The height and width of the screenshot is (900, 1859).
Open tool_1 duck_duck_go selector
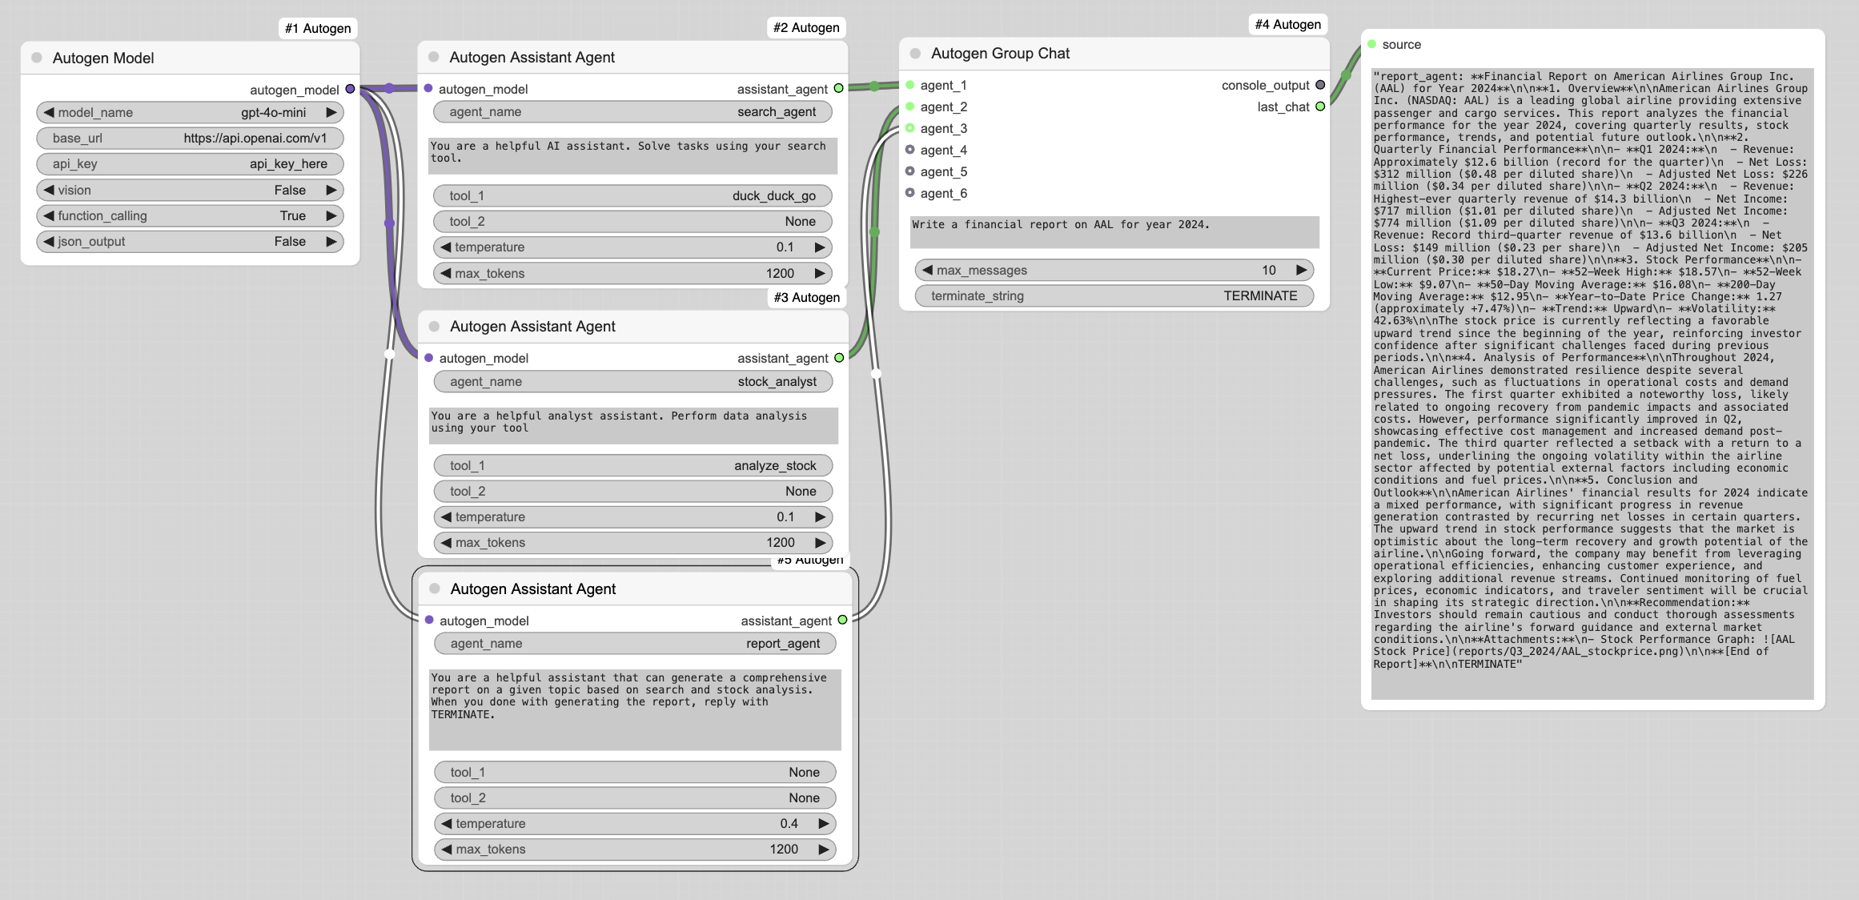click(x=632, y=195)
